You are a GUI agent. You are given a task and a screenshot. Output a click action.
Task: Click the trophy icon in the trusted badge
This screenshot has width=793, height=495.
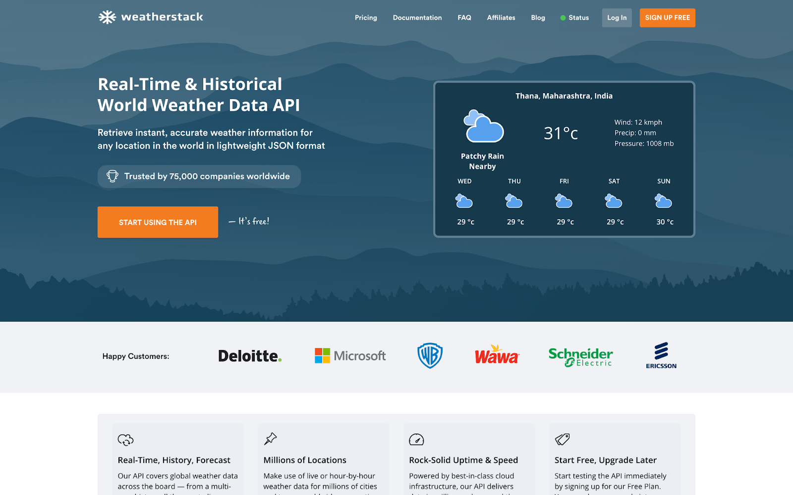[113, 176]
